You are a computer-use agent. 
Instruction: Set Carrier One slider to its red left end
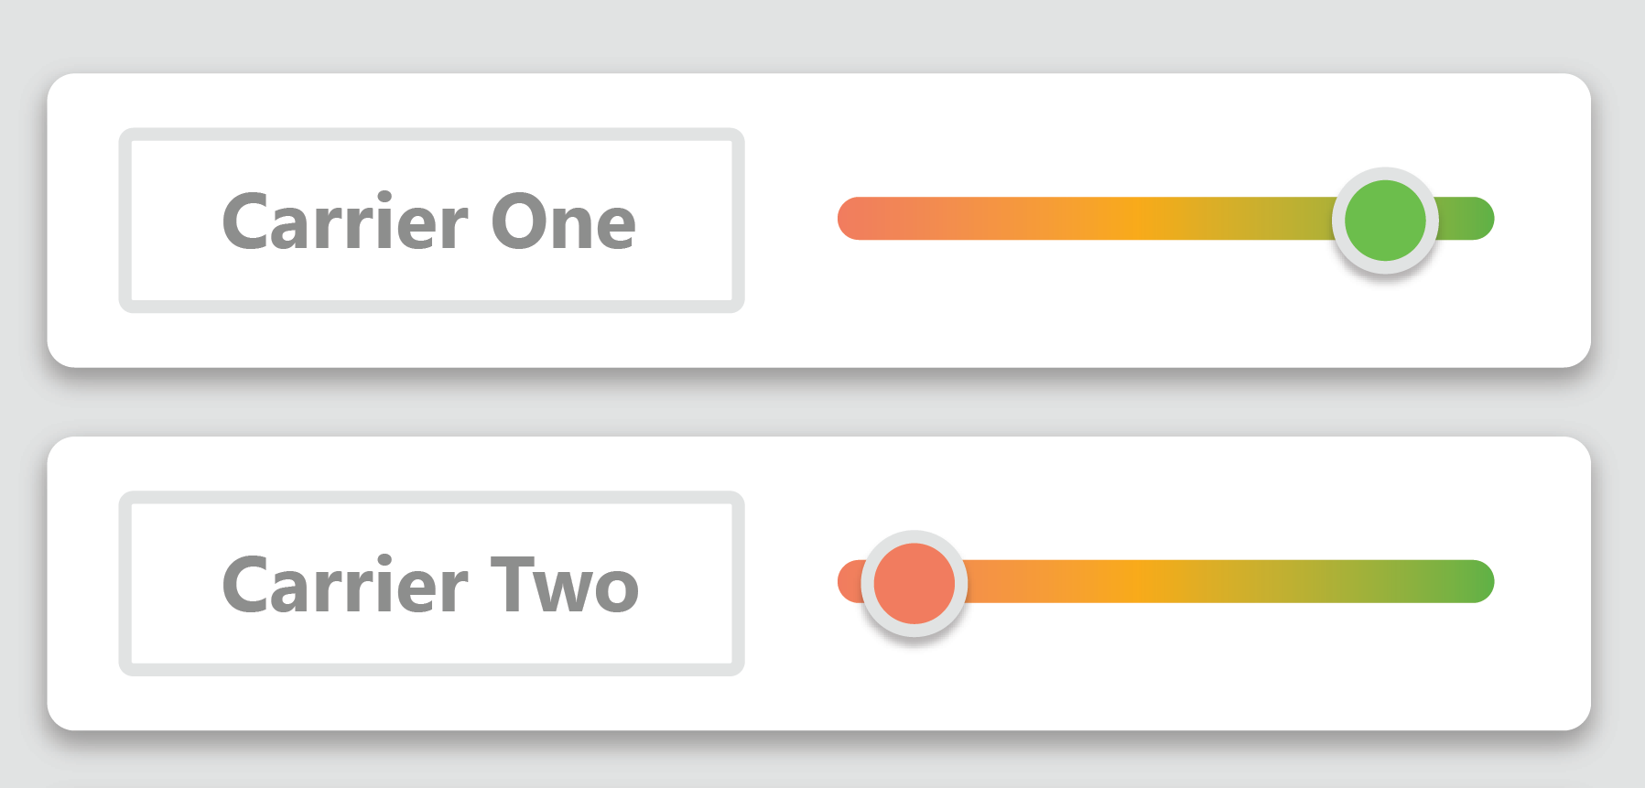853,219
